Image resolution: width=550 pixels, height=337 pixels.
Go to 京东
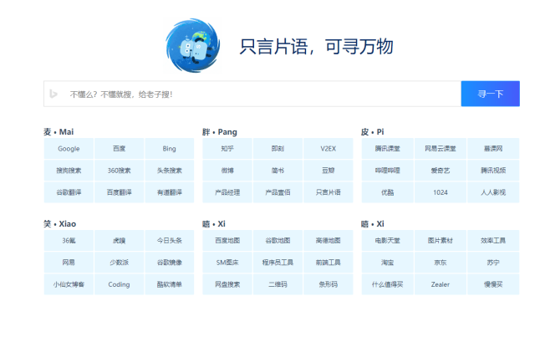click(x=441, y=263)
